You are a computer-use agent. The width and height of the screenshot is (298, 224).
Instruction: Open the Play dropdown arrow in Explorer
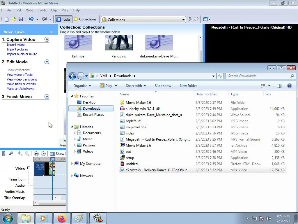116,86
